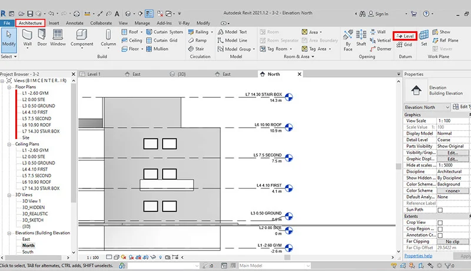Close the Project Browser panel

point(73,74)
